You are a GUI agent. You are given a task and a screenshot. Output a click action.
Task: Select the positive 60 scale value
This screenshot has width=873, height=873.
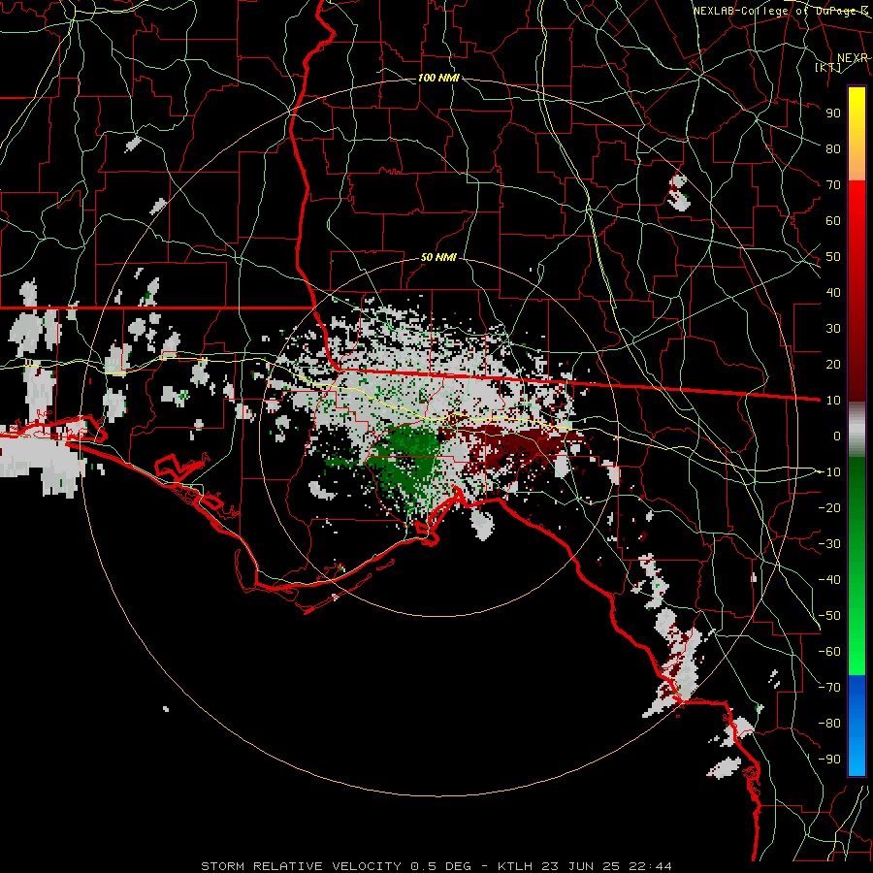coord(833,220)
